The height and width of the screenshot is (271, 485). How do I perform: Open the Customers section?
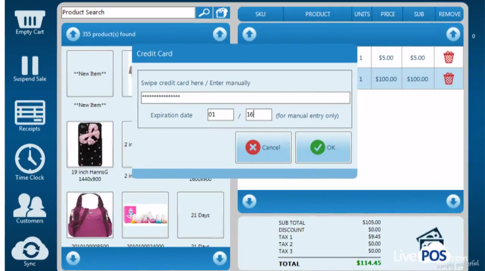[30, 206]
